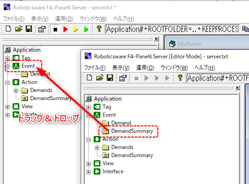Select the Event node in back window tree
Viewport: 249px width, 184px height.
point(28,66)
